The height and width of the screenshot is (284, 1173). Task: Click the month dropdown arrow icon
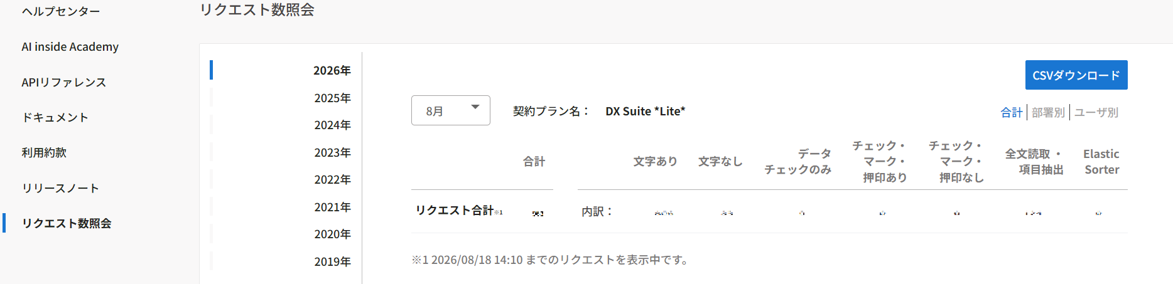tap(475, 107)
